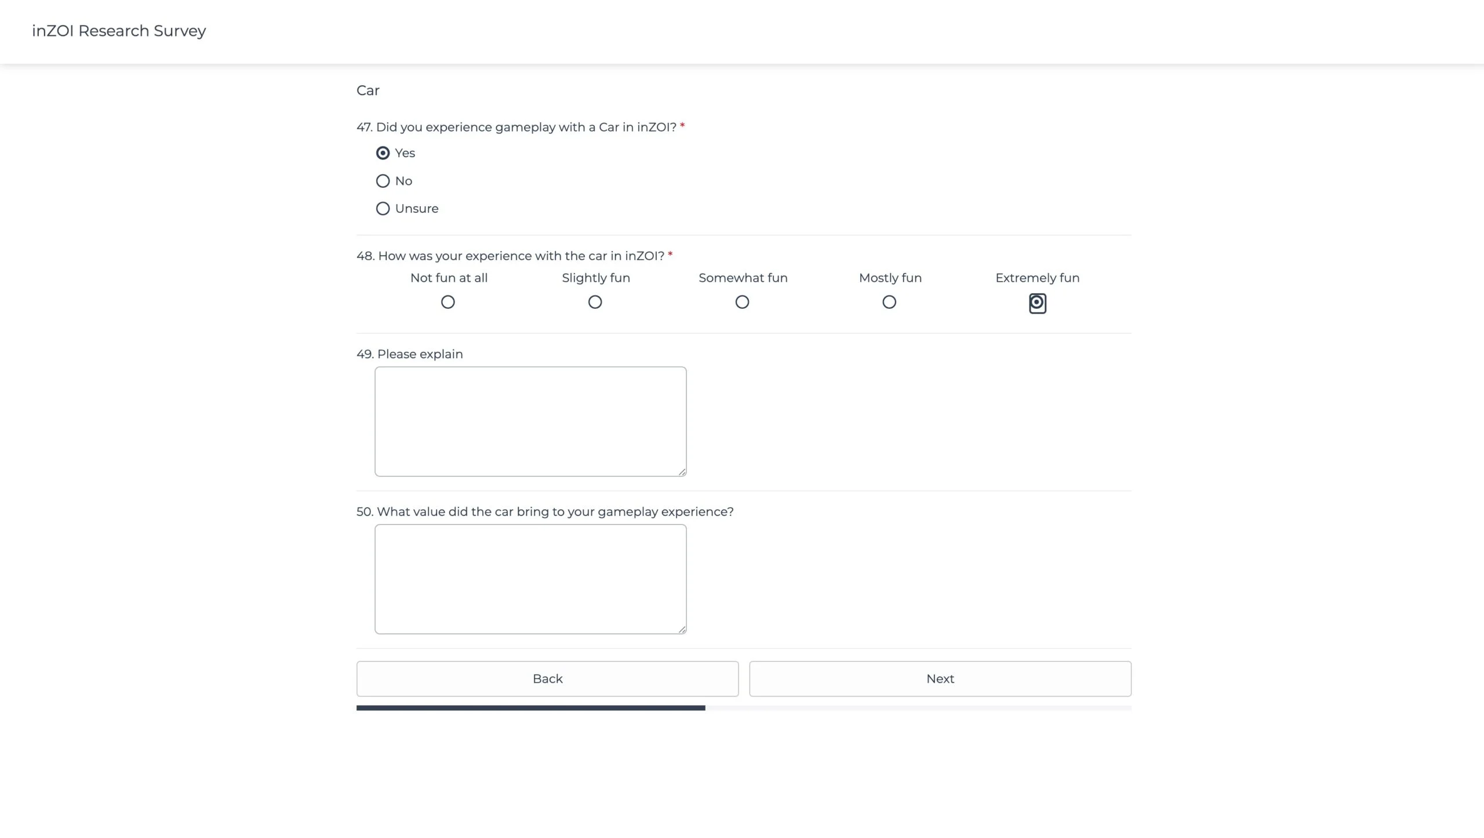Rate car experience as Not fun at all
This screenshot has height=838, width=1484.
coord(448,302)
